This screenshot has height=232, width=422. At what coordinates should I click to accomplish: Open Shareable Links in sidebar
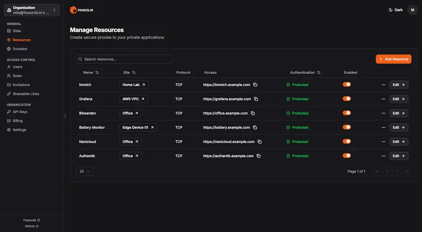click(26, 94)
